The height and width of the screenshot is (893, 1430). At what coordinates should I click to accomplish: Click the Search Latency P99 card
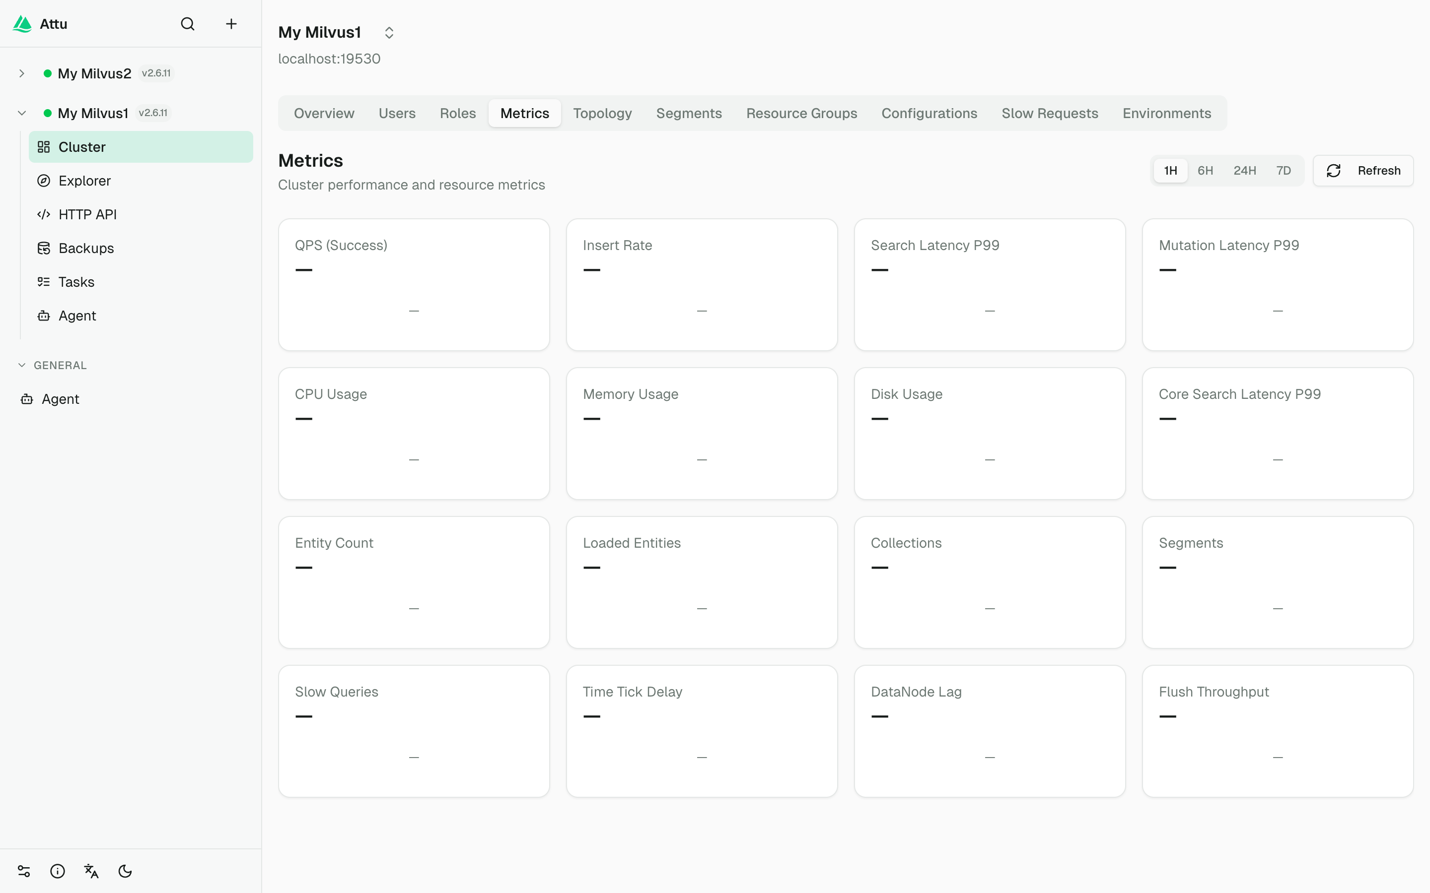(x=990, y=285)
